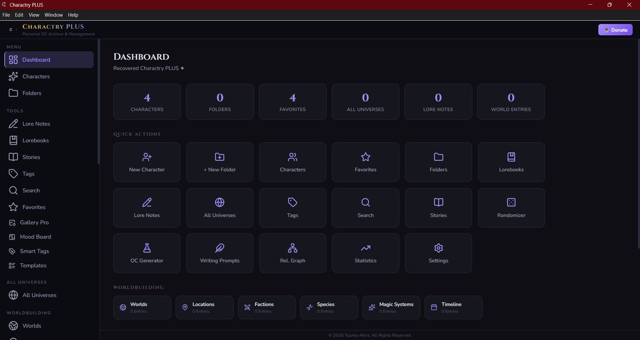Open the Lorebooks quick action card

(511, 162)
